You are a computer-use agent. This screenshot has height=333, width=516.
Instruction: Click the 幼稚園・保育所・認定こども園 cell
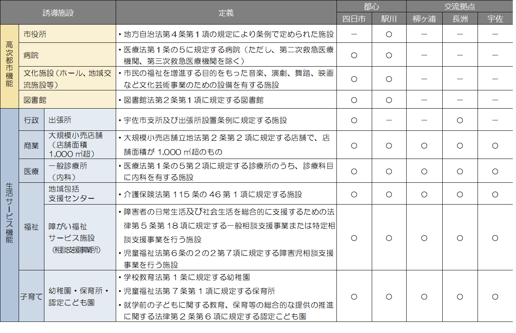click(80, 297)
